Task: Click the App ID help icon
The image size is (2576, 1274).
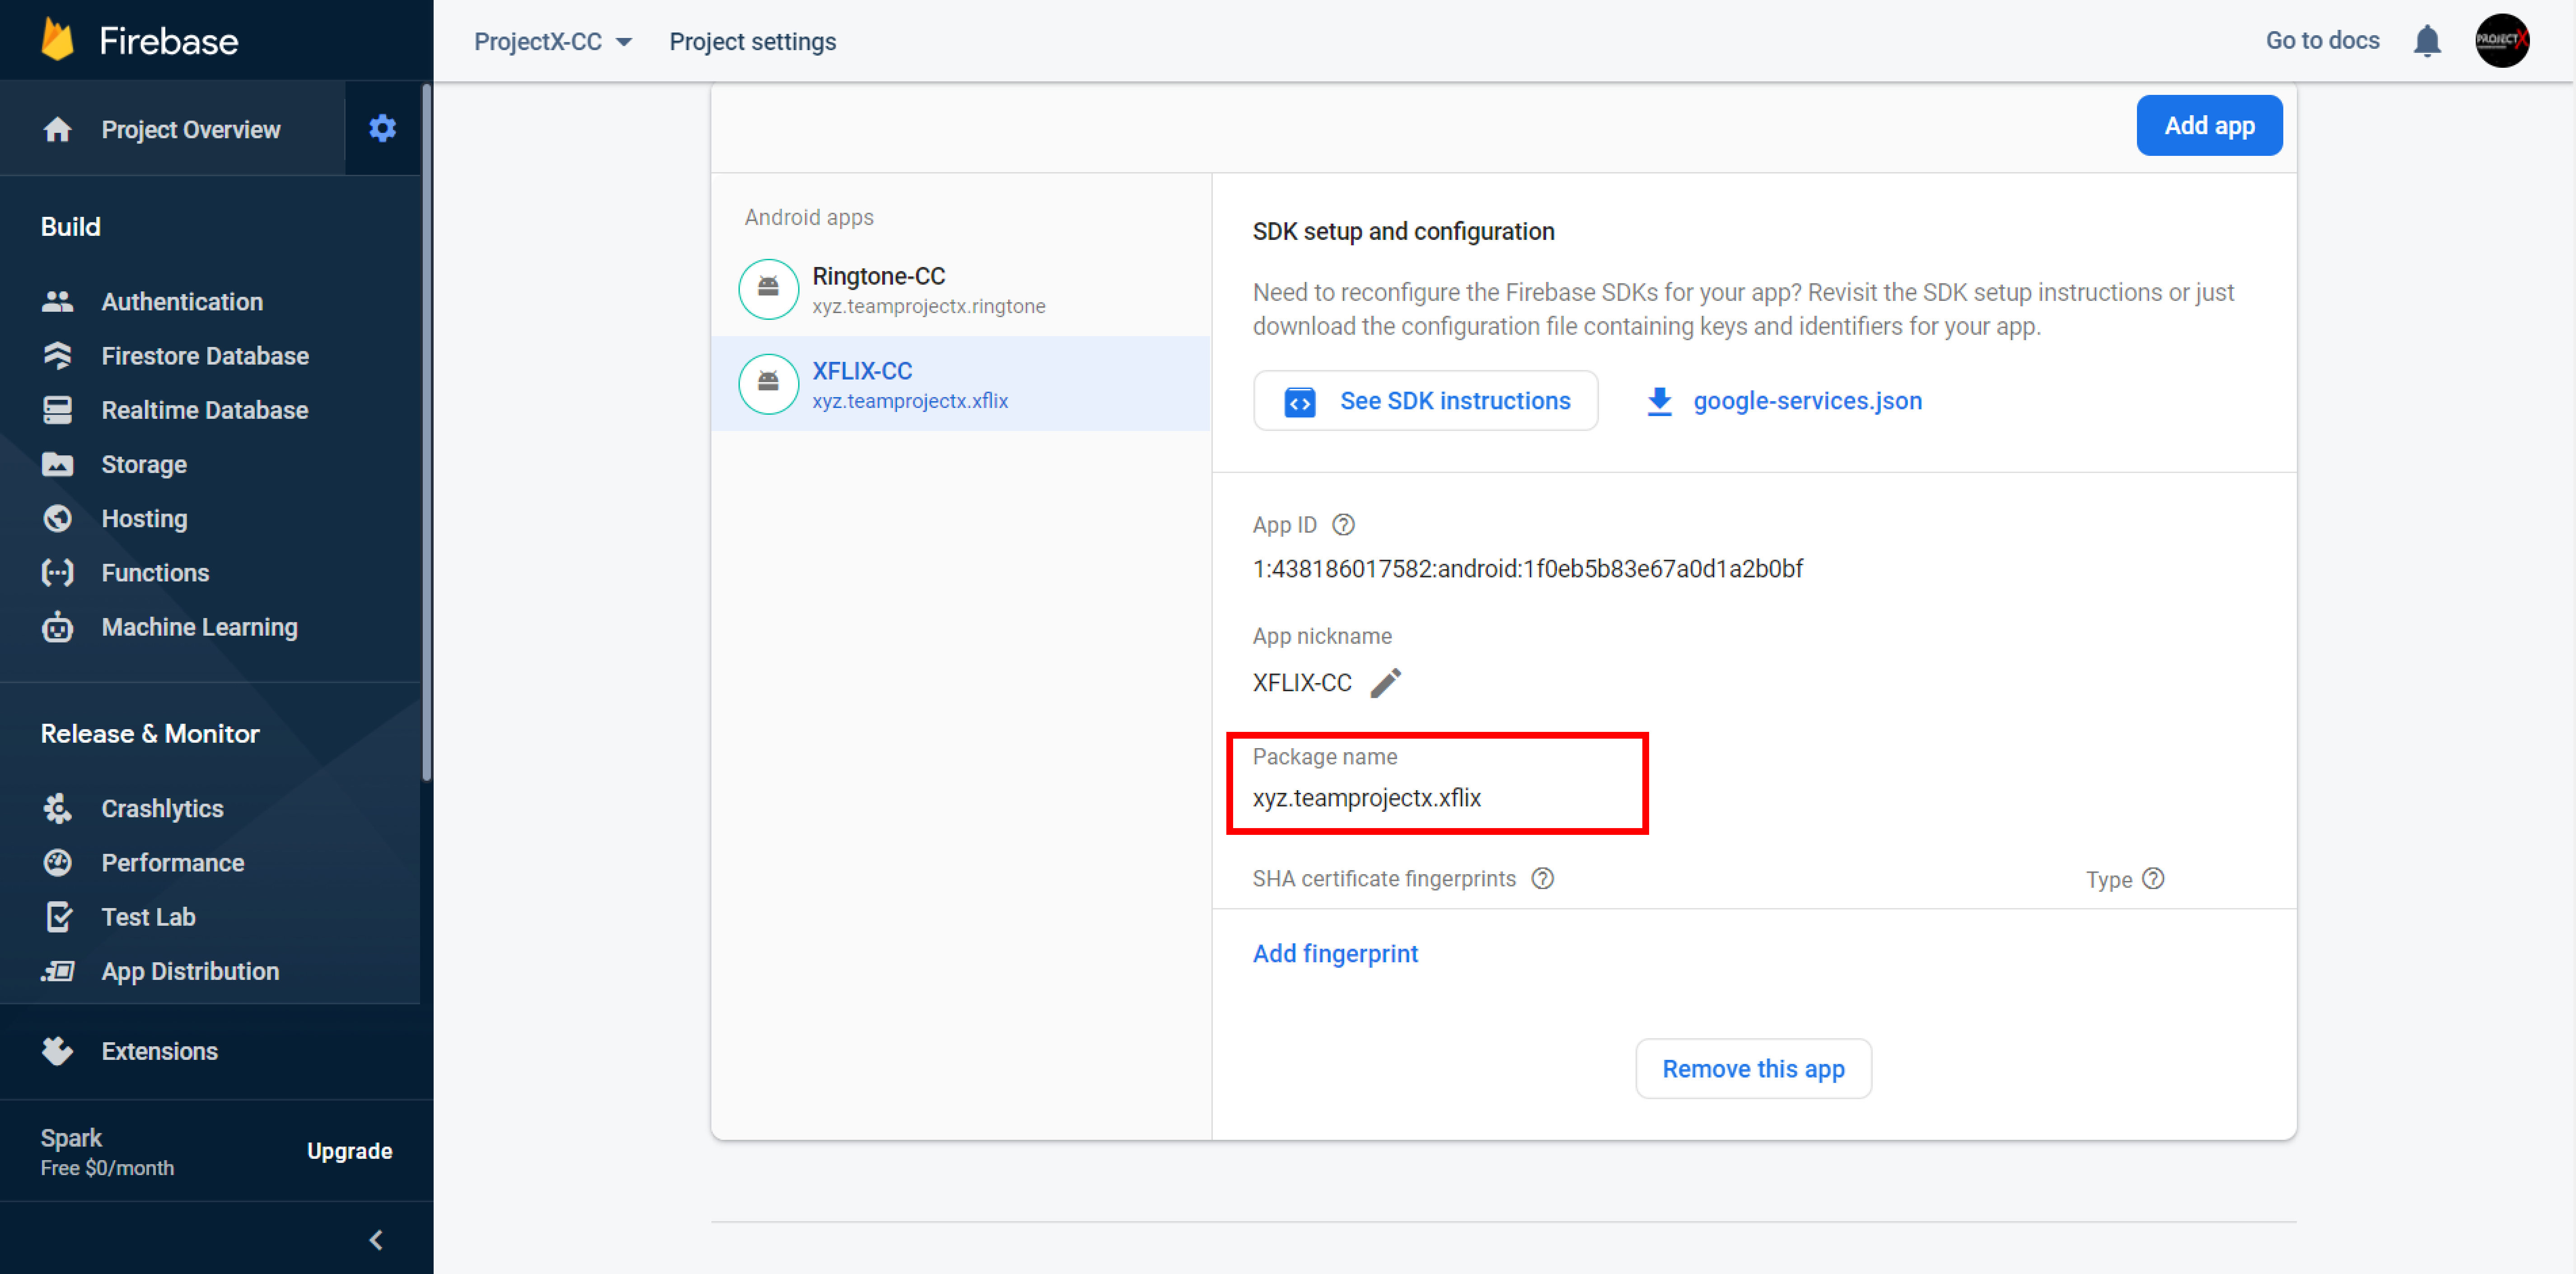Action: click(x=1344, y=525)
